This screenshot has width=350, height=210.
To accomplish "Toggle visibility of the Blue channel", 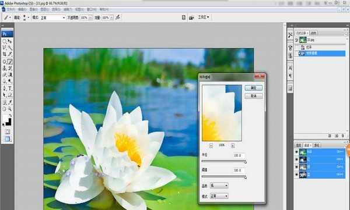I will (x=297, y=175).
